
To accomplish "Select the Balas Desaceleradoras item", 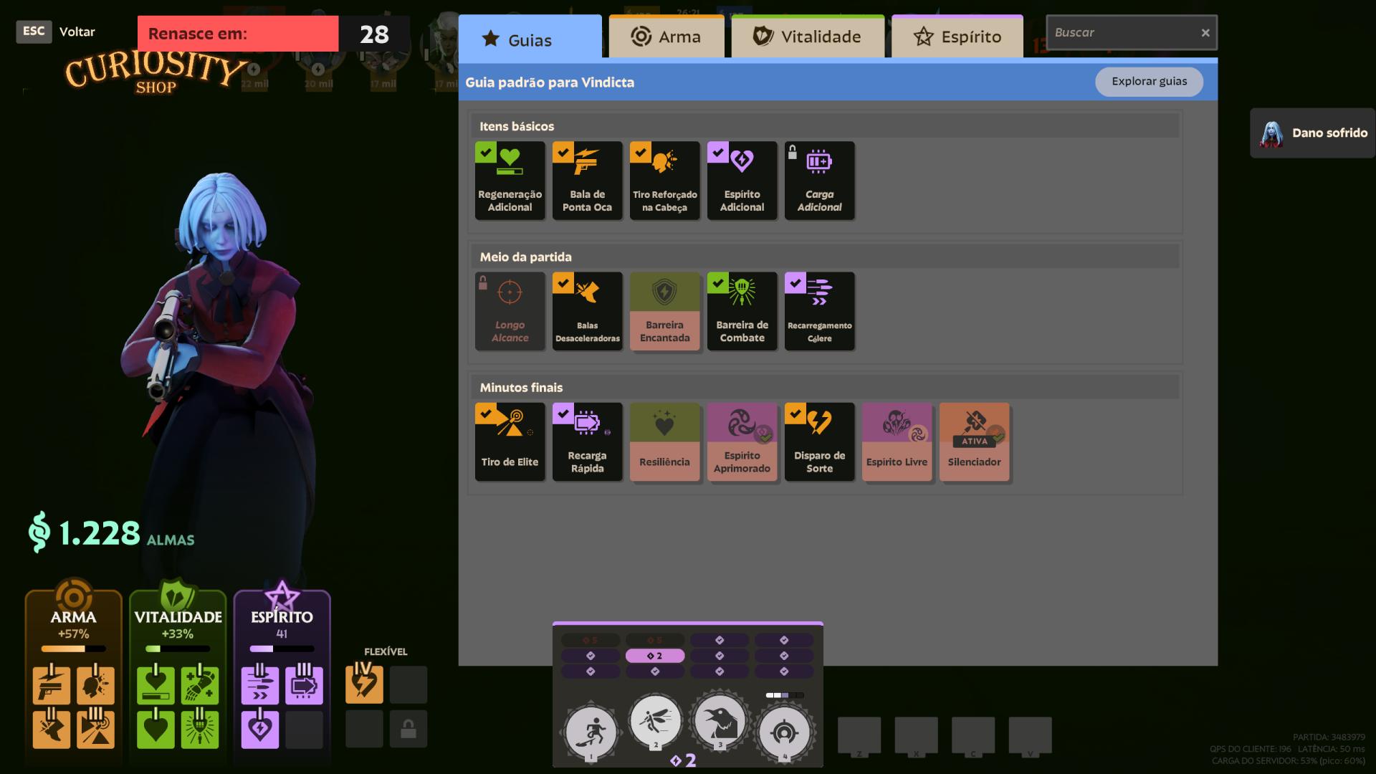I will click(x=587, y=311).
